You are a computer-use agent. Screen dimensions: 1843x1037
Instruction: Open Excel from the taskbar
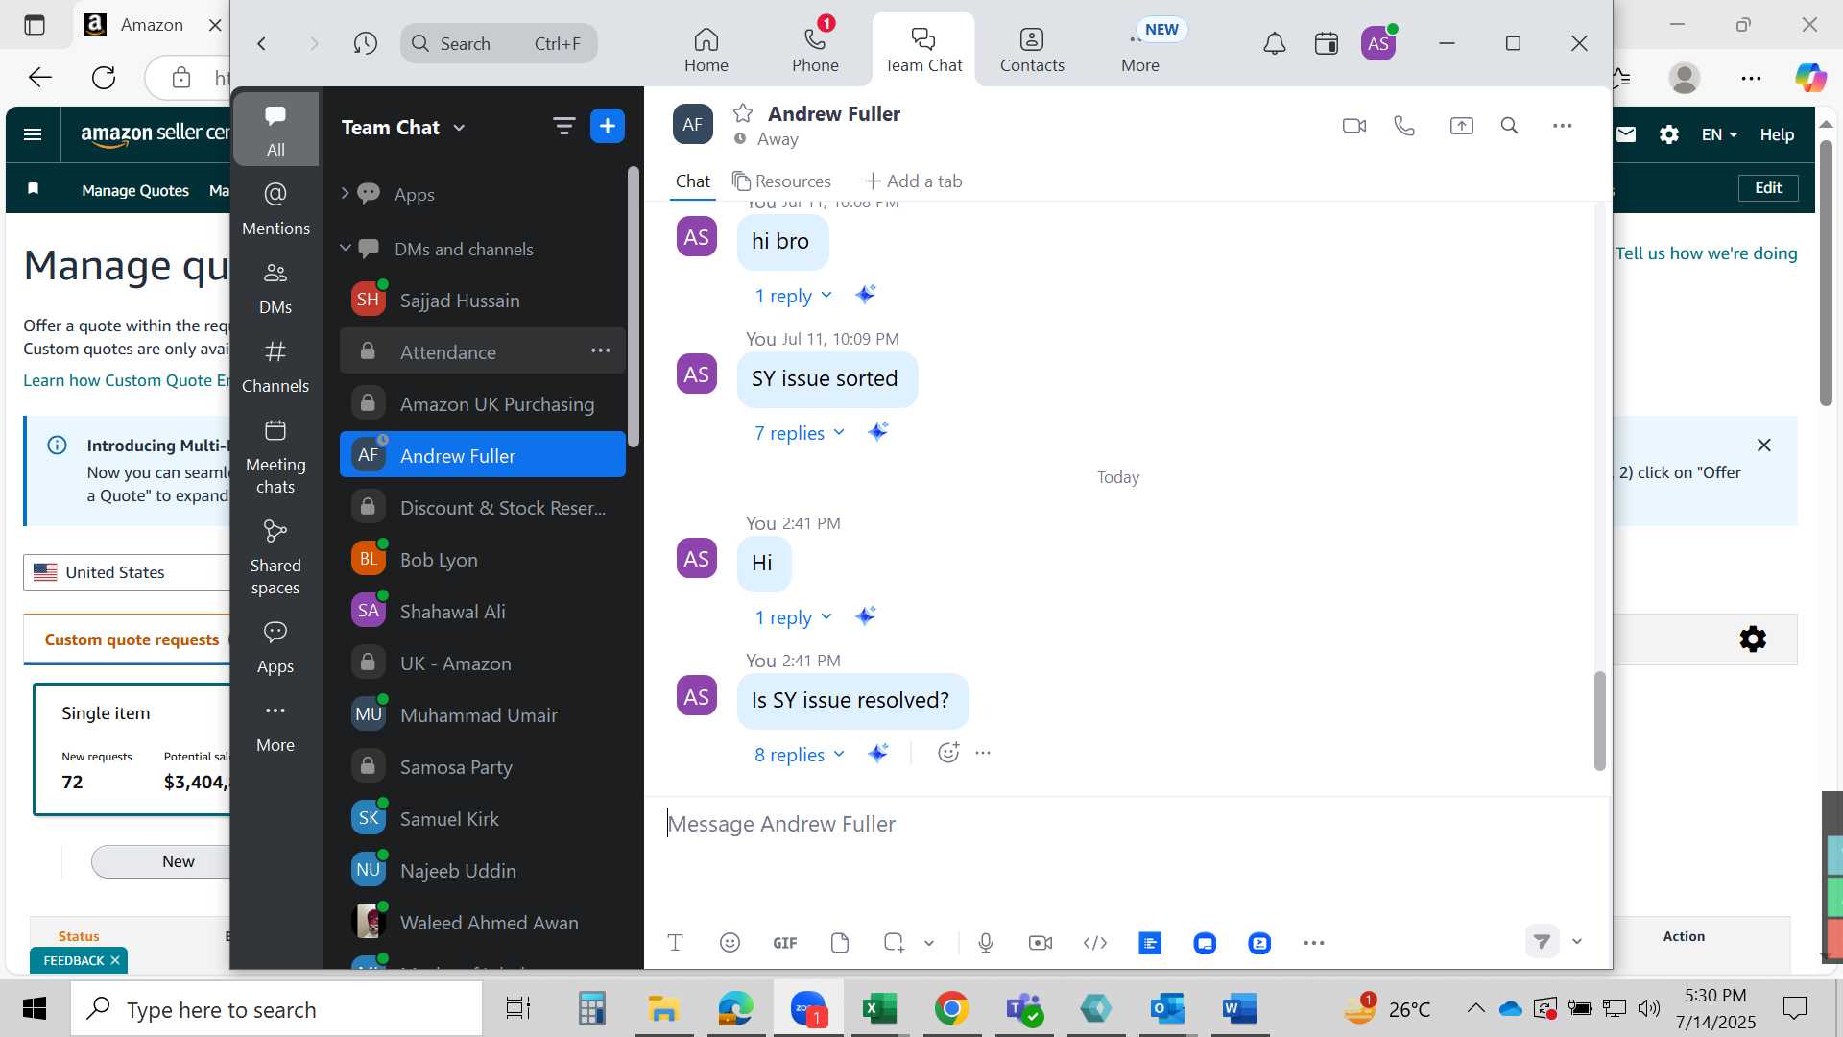click(879, 1008)
